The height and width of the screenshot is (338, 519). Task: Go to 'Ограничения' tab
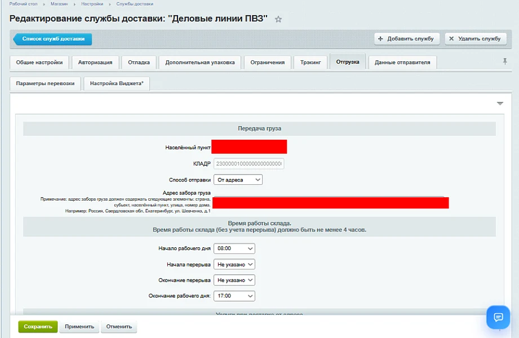tap(268, 62)
